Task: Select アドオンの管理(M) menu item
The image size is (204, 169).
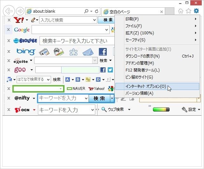Action: click(x=157, y=63)
